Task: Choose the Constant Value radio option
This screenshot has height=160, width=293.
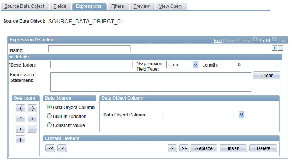Action: coord(50,125)
